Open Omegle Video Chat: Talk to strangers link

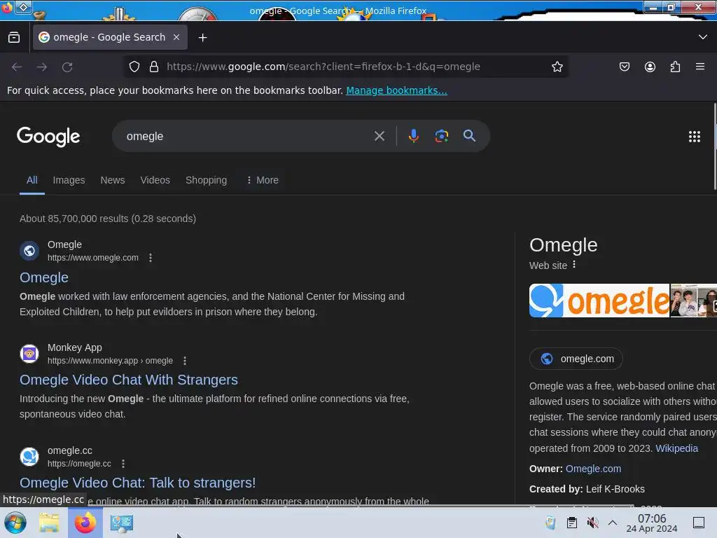(x=138, y=483)
